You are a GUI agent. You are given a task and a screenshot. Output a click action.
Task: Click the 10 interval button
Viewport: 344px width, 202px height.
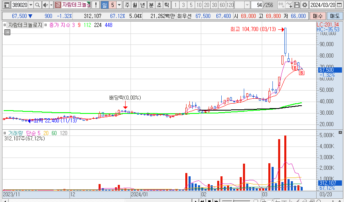pos(199,5)
